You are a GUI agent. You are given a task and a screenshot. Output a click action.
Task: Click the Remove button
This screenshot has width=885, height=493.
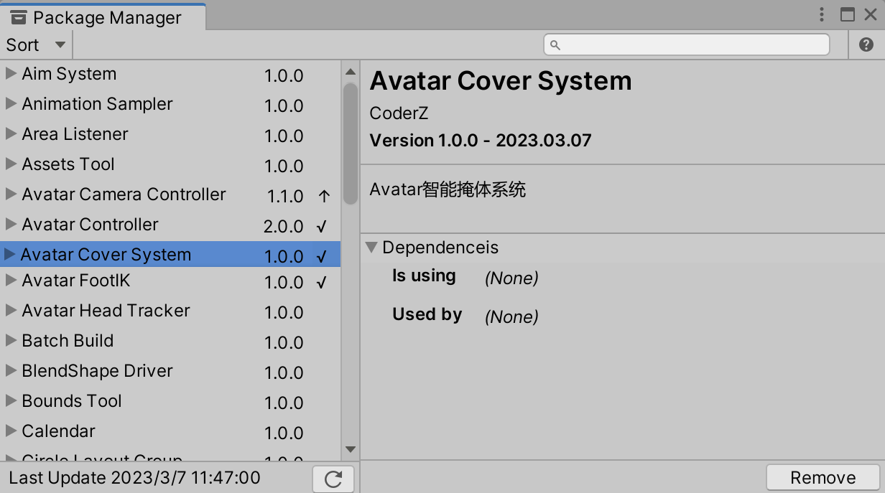point(823,478)
